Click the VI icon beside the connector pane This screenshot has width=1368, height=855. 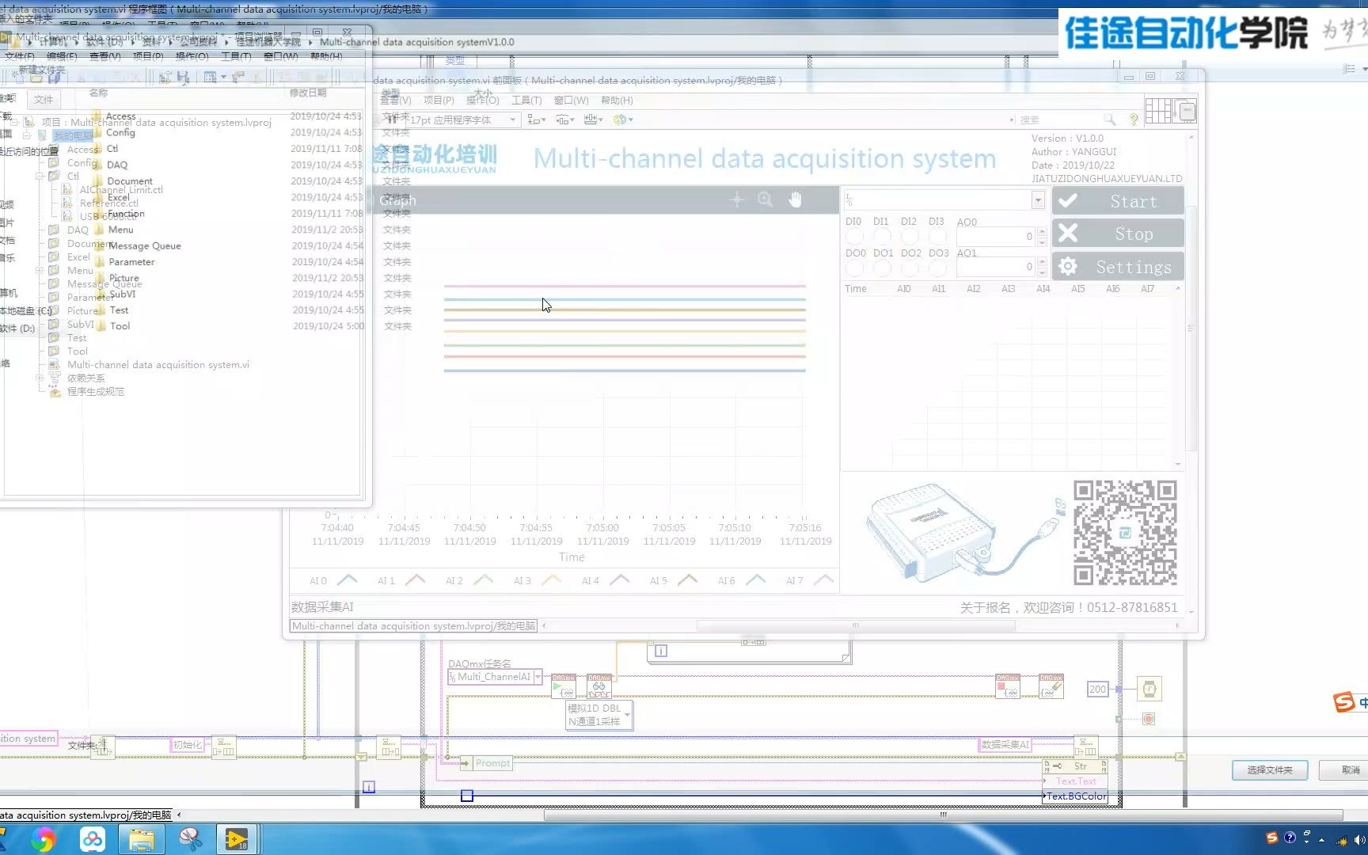coord(1185,112)
